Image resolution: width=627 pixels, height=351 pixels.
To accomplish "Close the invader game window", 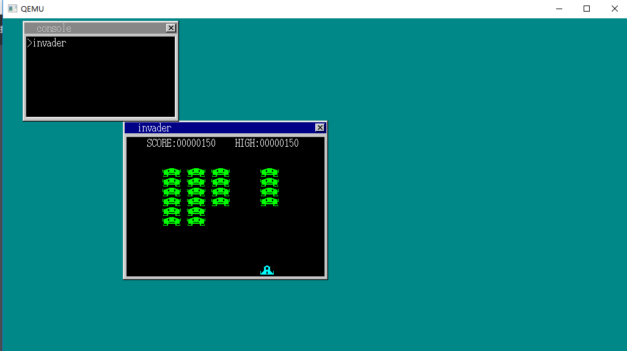I will click(320, 128).
